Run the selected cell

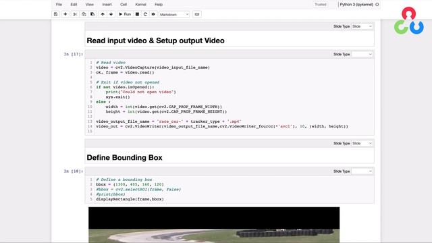pyautogui.click(x=125, y=14)
